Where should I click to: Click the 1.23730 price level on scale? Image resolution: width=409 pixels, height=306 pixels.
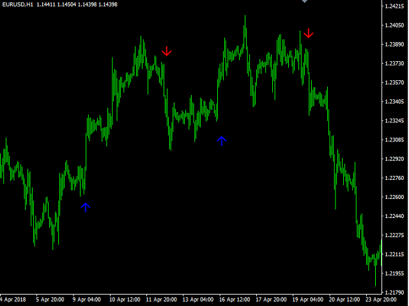[394, 64]
